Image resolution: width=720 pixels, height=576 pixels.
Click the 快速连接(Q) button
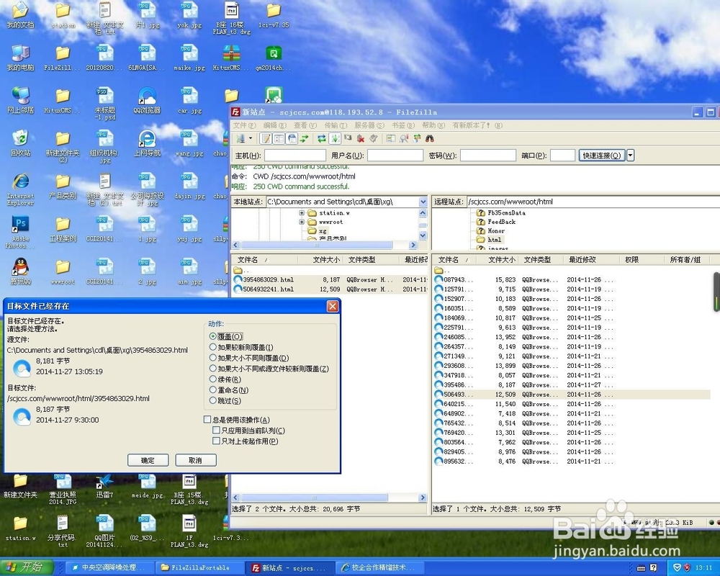[601, 156]
